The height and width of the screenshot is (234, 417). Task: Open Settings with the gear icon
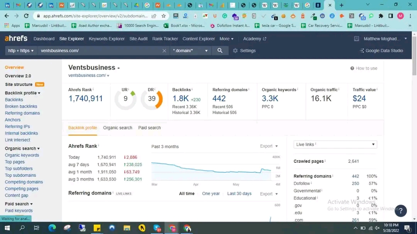coord(244,51)
